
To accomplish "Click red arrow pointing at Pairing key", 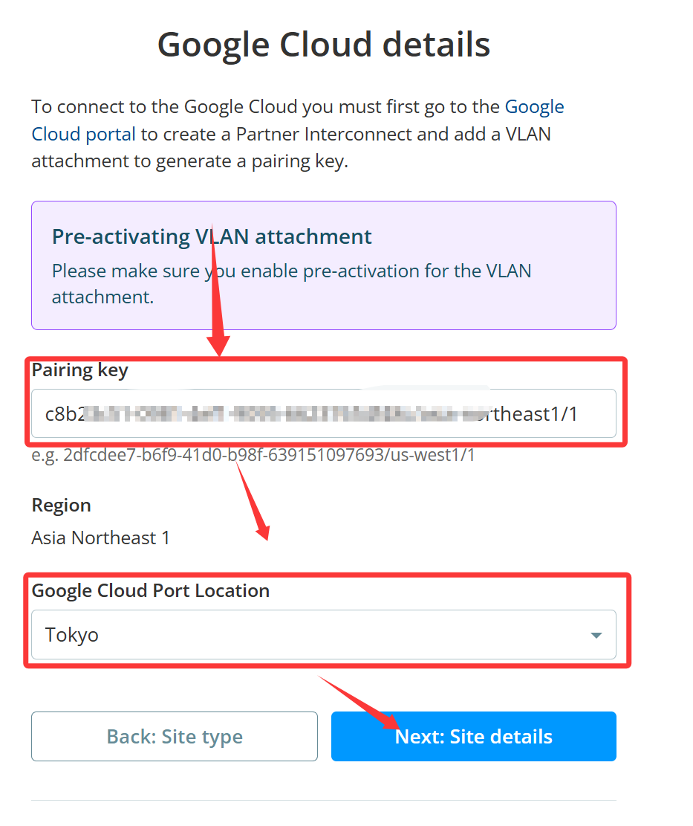I will point(218,290).
